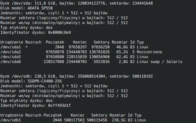Screen dimensions: 196x123
Task: Click disk identifier 0xff493d1f
Action: (59, 105)
